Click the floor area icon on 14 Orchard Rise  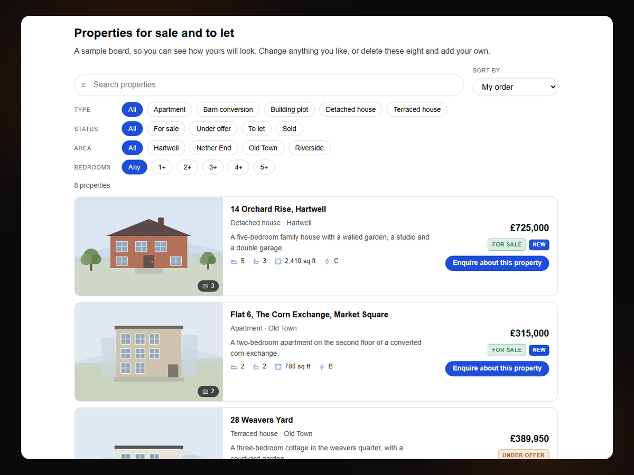278,261
